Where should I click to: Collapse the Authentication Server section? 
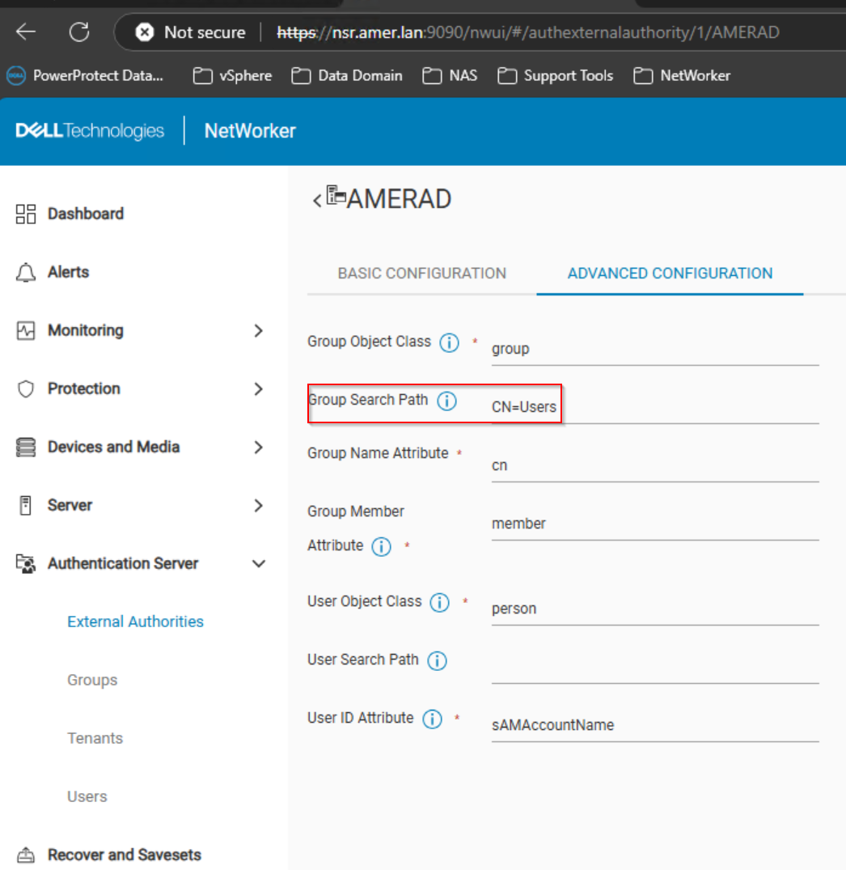coord(258,563)
